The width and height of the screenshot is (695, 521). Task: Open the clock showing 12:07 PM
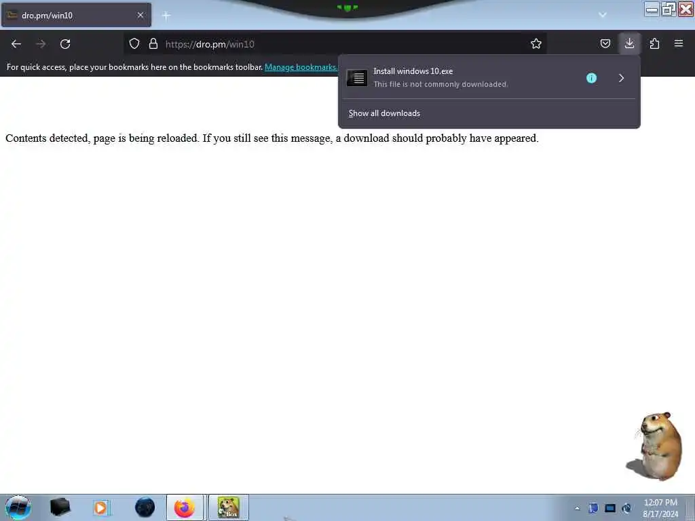tap(660, 508)
